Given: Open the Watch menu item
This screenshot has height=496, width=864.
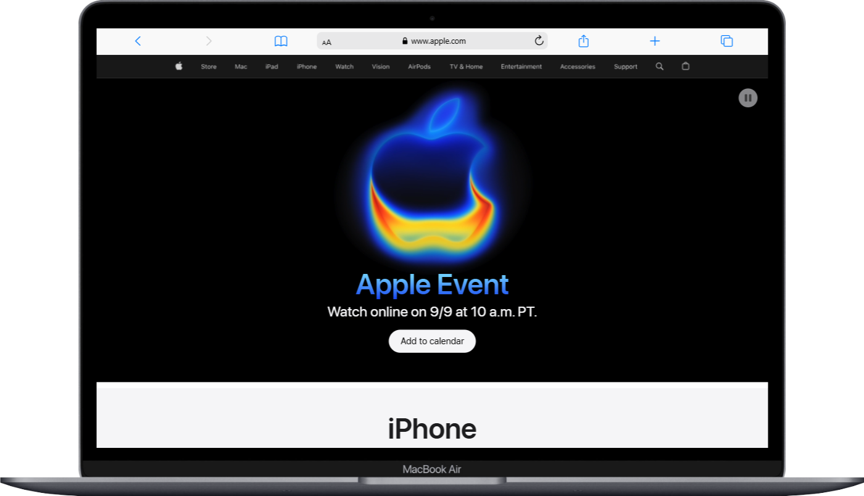Looking at the screenshot, I should click(344, 67).
